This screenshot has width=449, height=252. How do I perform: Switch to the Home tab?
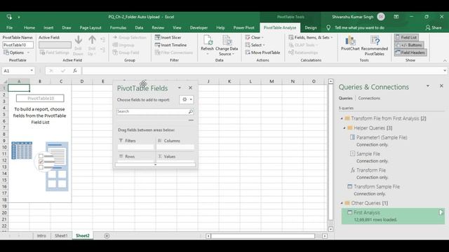[x=29, y=28]
